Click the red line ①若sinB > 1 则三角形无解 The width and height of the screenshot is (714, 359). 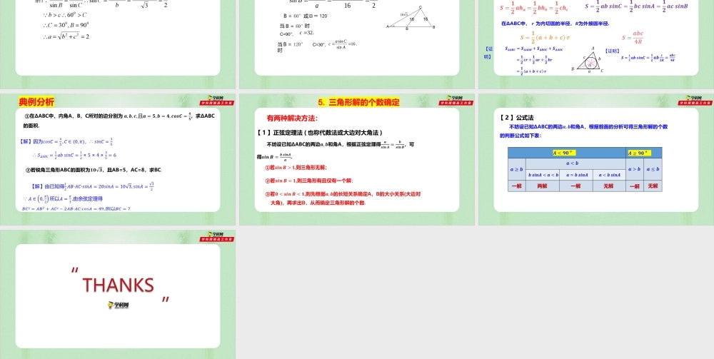coord(296,168)
